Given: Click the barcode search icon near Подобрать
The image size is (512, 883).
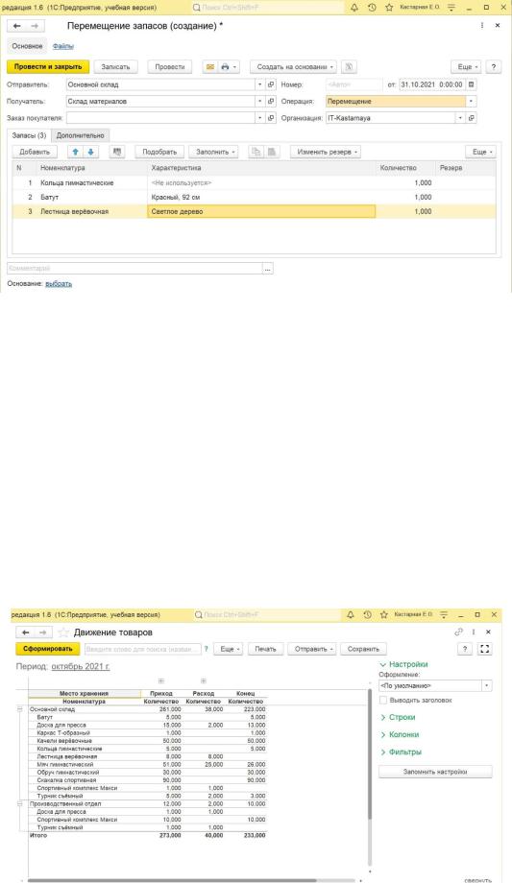Looking at the screenshot, I should pyautogui.click(x=117, y=152).
